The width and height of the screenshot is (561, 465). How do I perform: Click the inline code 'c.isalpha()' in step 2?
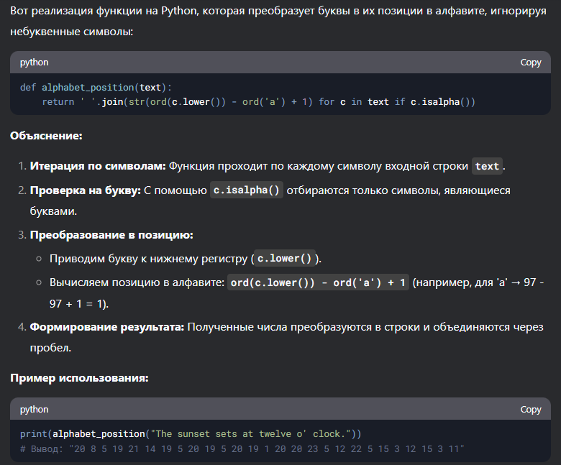(247, 190)
